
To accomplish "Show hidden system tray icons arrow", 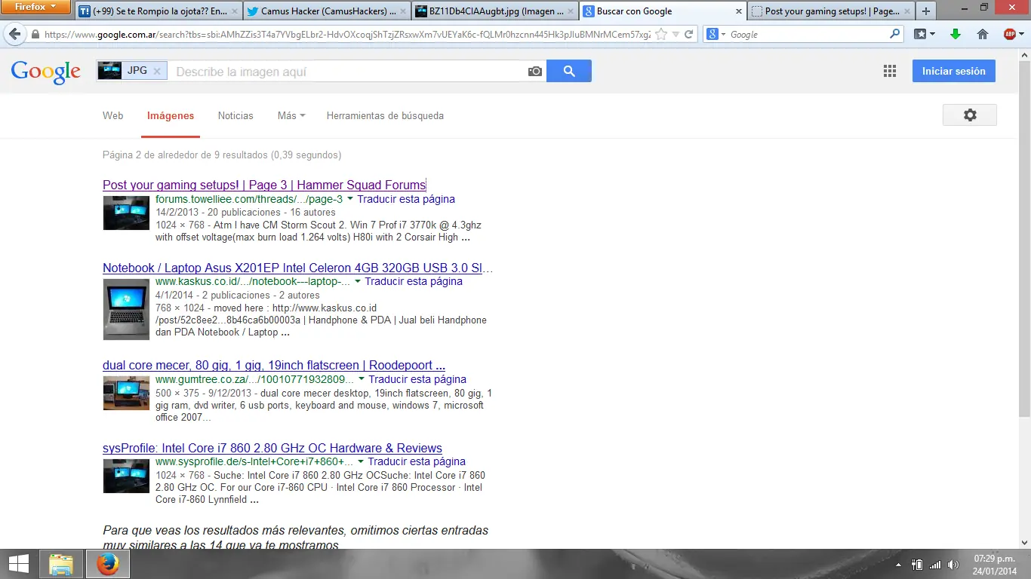I will point(898,565).
